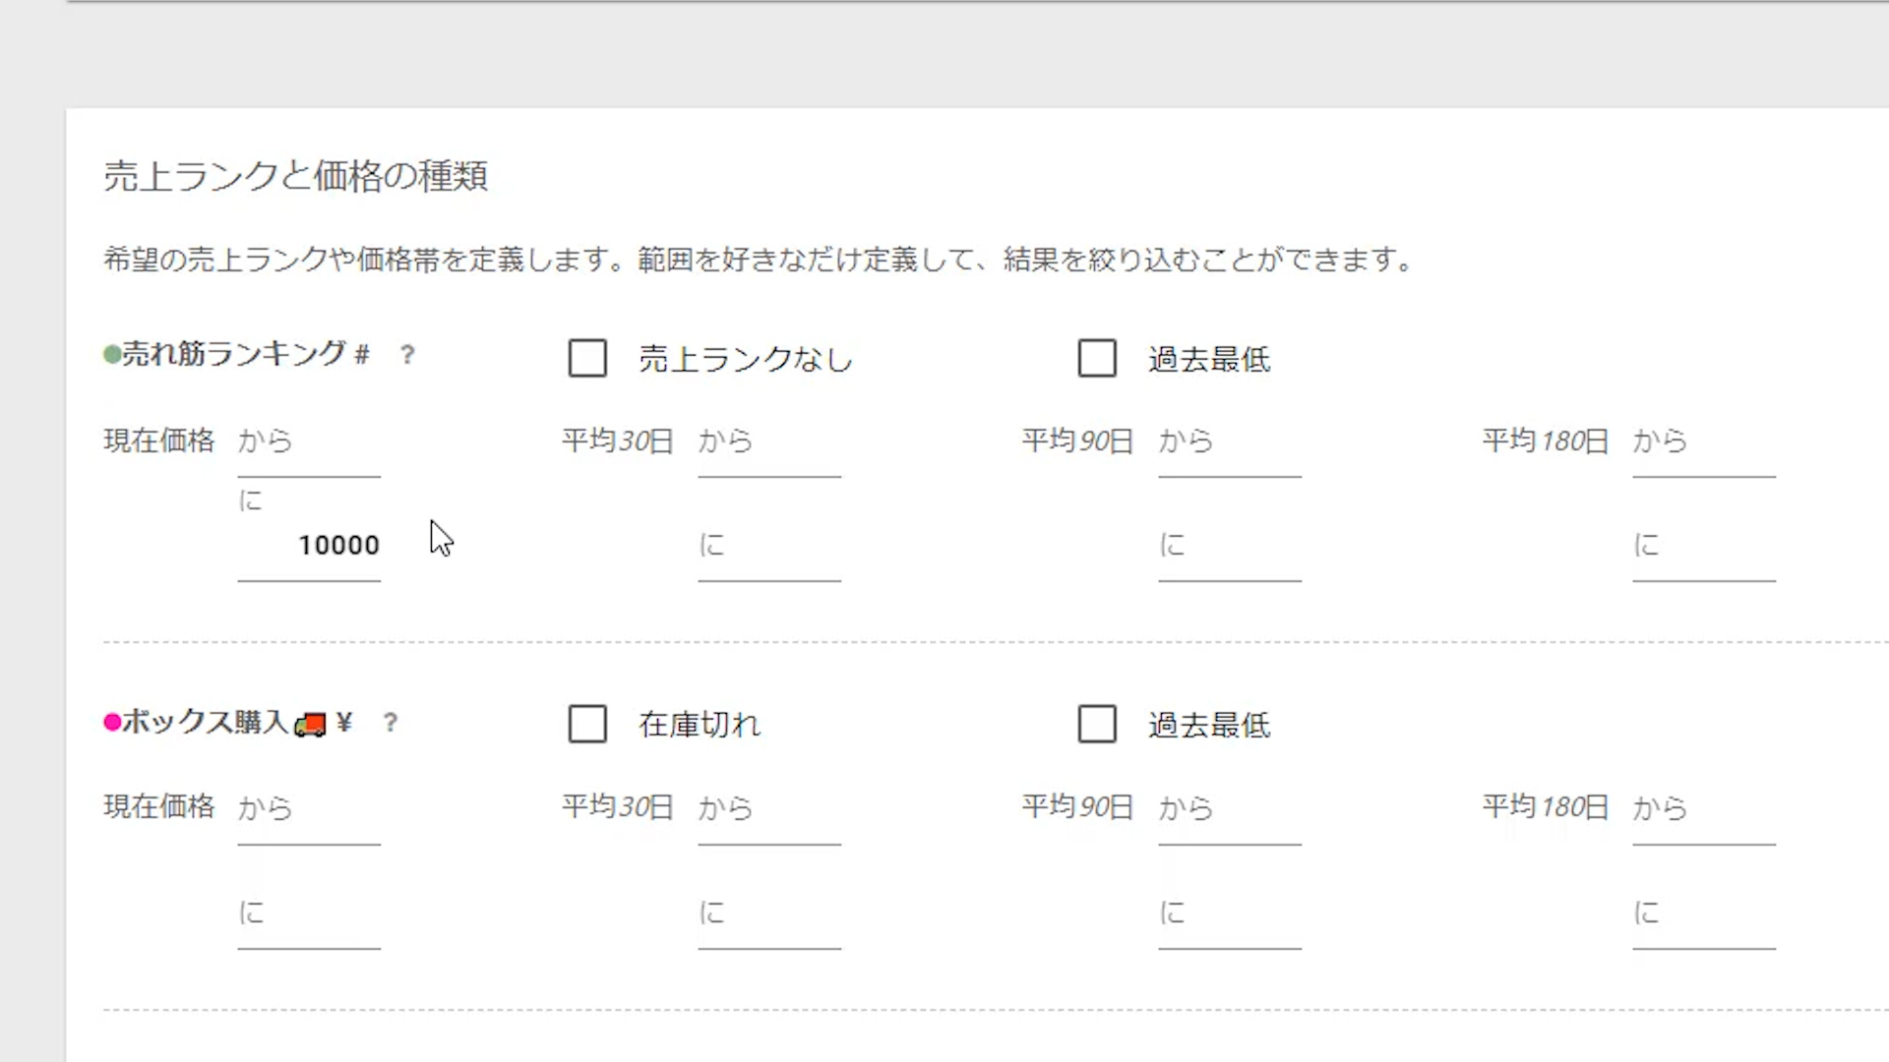Click the help question mark beside ボックス購入
Image resolution: width=1889 pixels, height=1062 pixels.
click(391, 723)
